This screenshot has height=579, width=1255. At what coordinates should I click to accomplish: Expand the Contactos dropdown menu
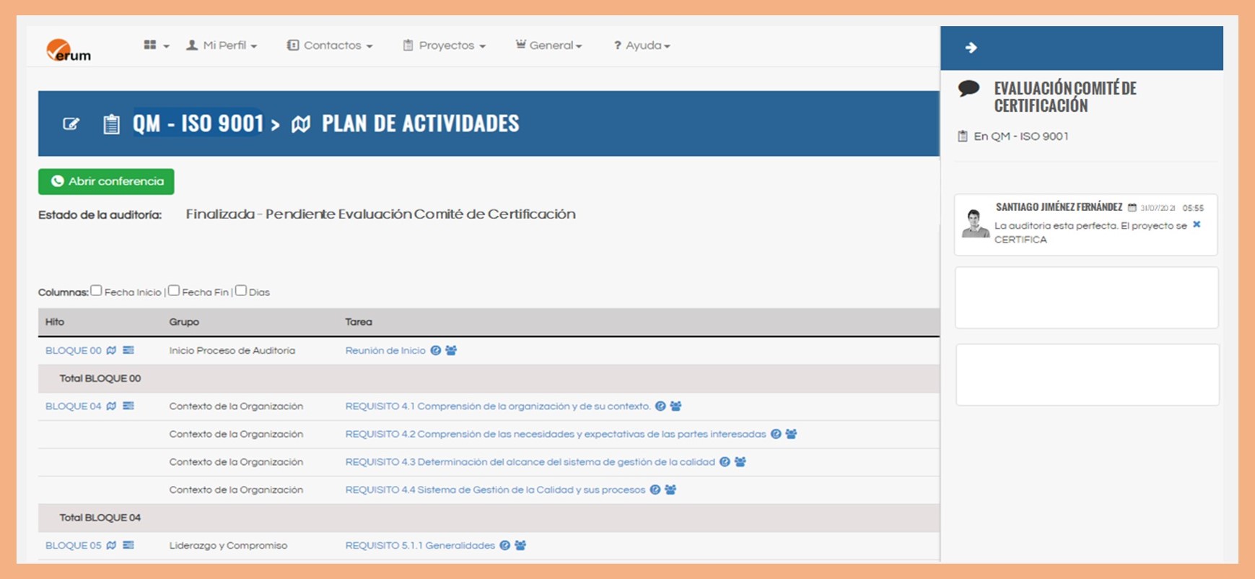point(330,45)
